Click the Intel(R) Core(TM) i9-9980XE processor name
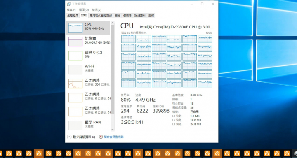Screen dimensions: 297x158 click(176, 27)
